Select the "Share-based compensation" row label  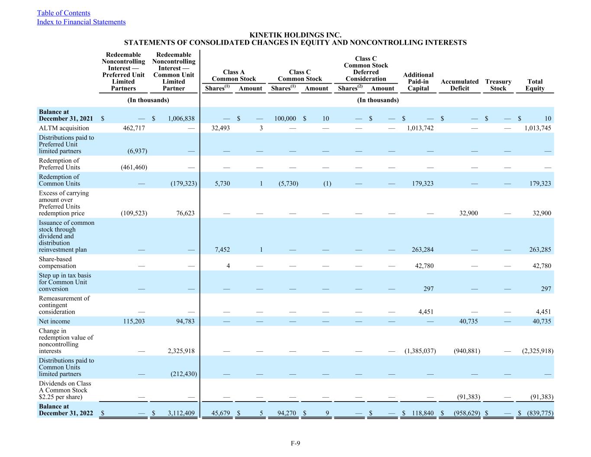point(57,263)
